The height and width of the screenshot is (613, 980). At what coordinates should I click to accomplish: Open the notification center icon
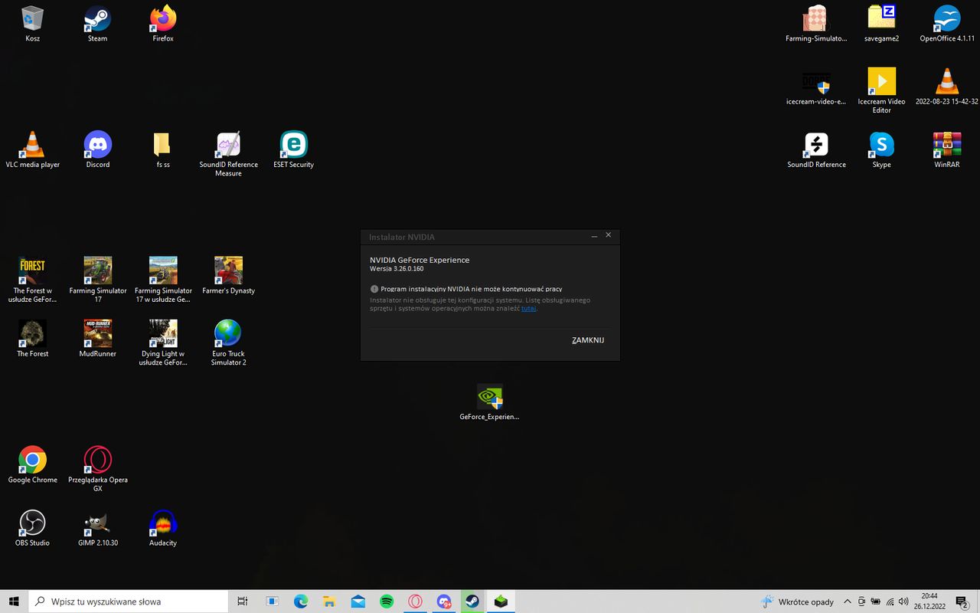pos(962,602)
